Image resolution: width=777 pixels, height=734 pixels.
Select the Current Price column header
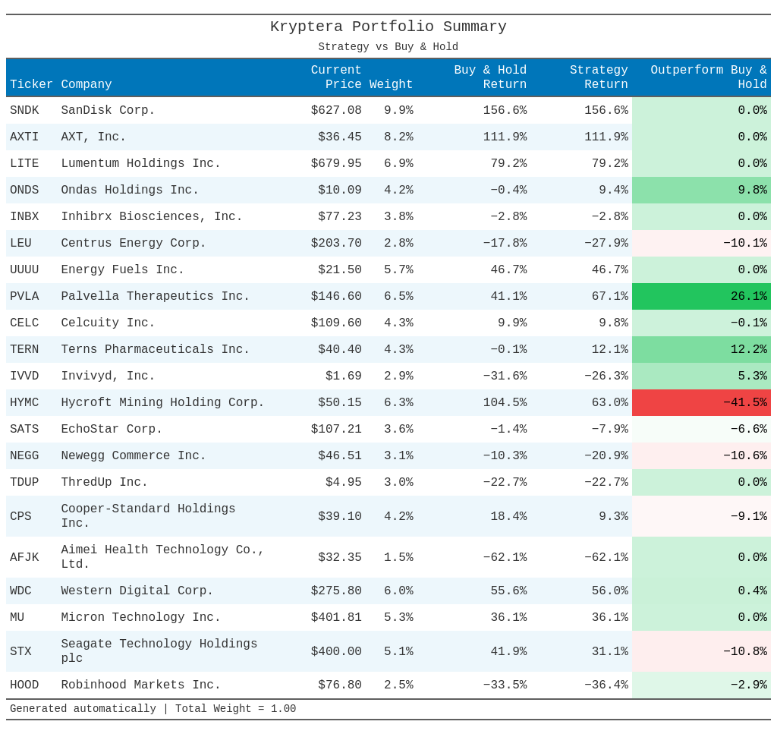(x=336, y=77)
